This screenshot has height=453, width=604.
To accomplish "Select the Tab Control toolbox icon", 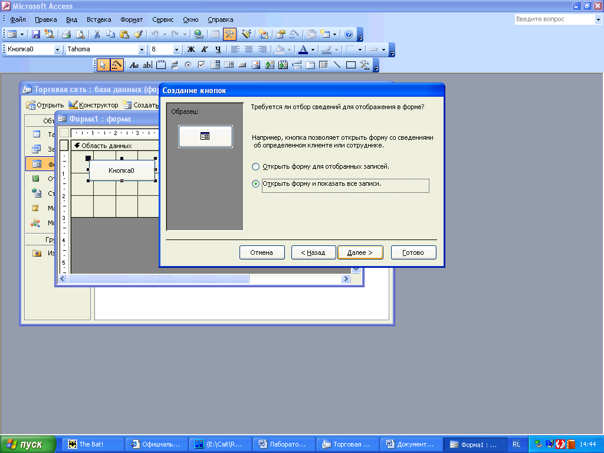I will pyautogui.click(x=310, y=65).
